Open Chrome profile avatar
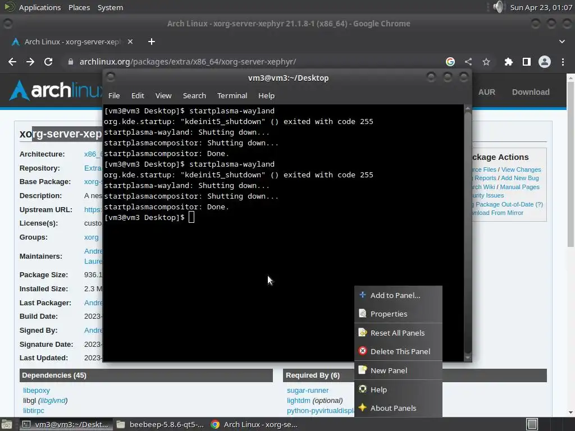The height and width of the screenshot is (431, 575). pyautogui.click(x=545, y=62)
